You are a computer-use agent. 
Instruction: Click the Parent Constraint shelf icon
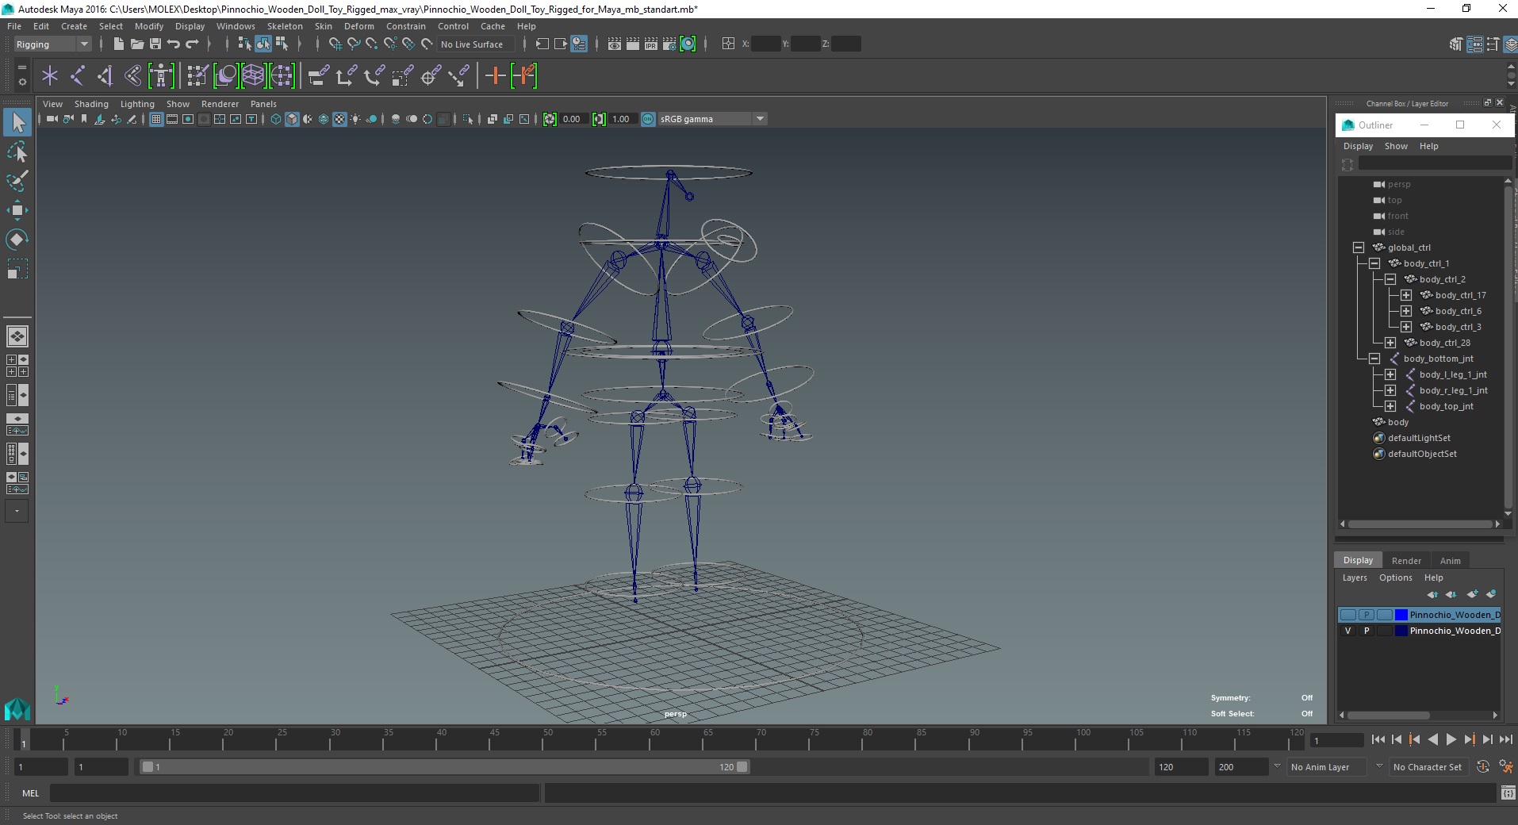[x=319, y=76]
